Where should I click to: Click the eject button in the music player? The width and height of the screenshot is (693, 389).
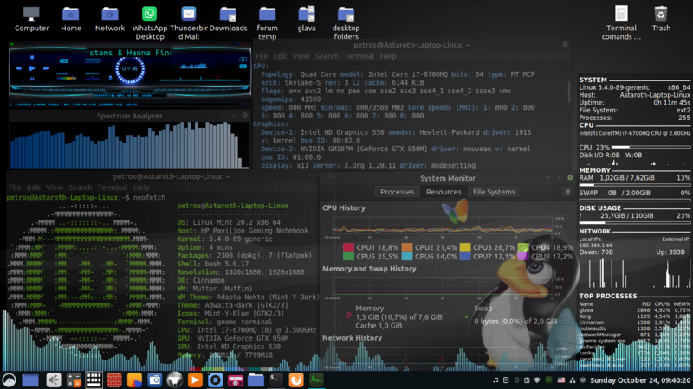point(111,78)
